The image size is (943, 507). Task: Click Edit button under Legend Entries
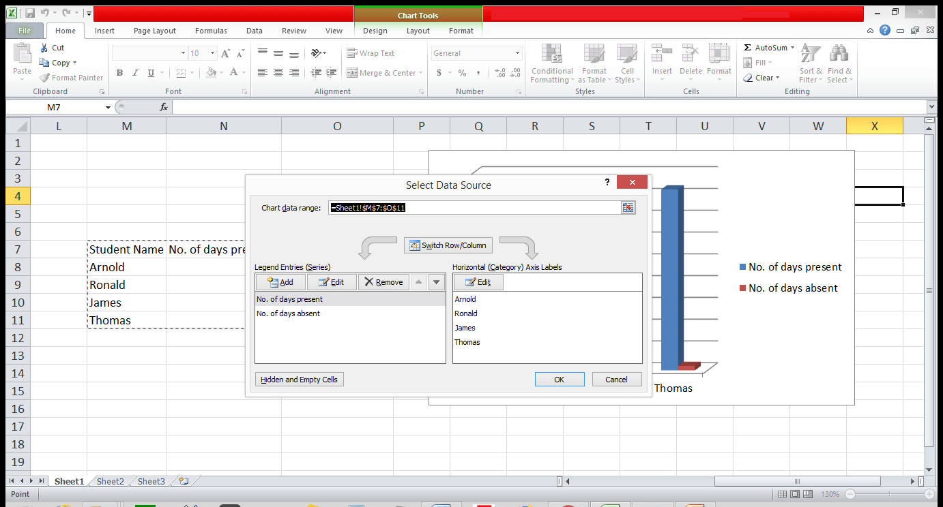point(331,282)
